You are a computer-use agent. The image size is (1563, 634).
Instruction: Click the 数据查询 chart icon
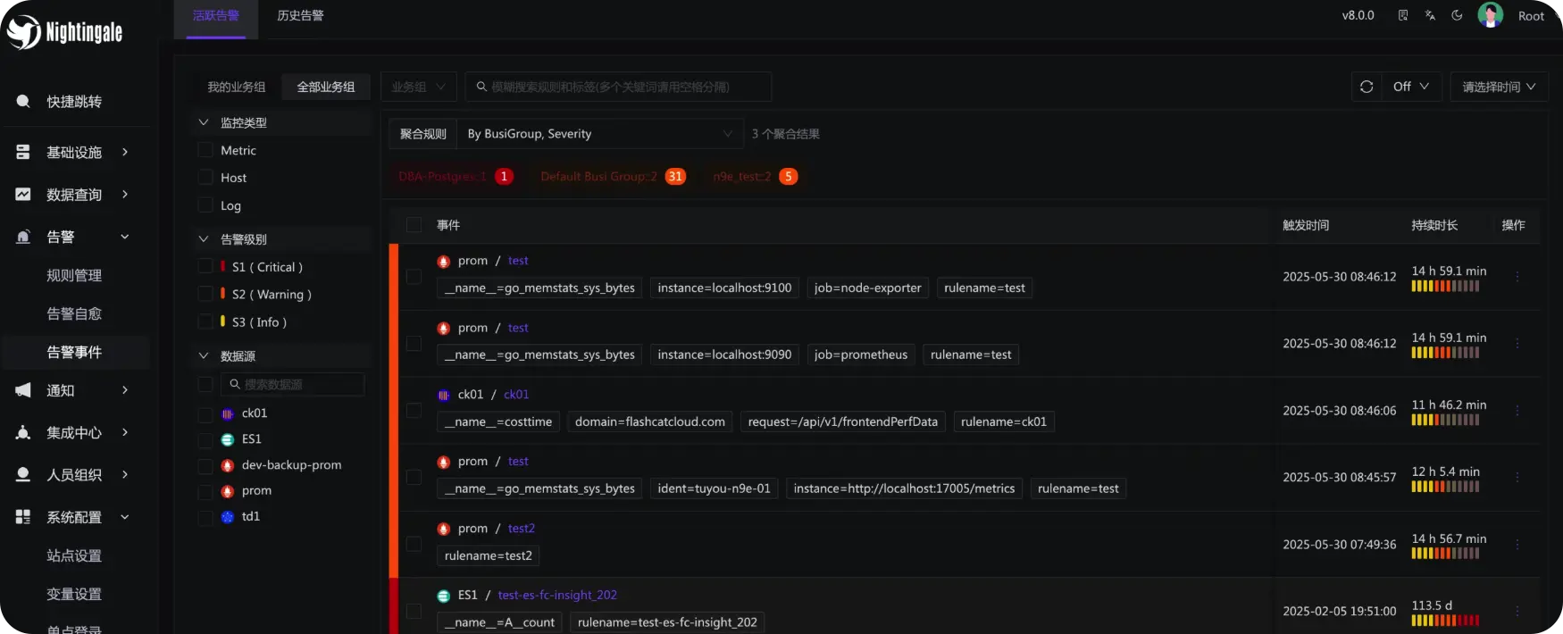tap(23, 195)
